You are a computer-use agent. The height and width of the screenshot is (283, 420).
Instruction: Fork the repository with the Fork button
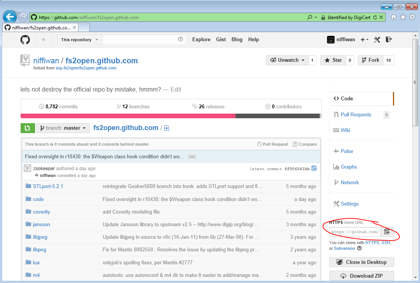pos(370,60)
